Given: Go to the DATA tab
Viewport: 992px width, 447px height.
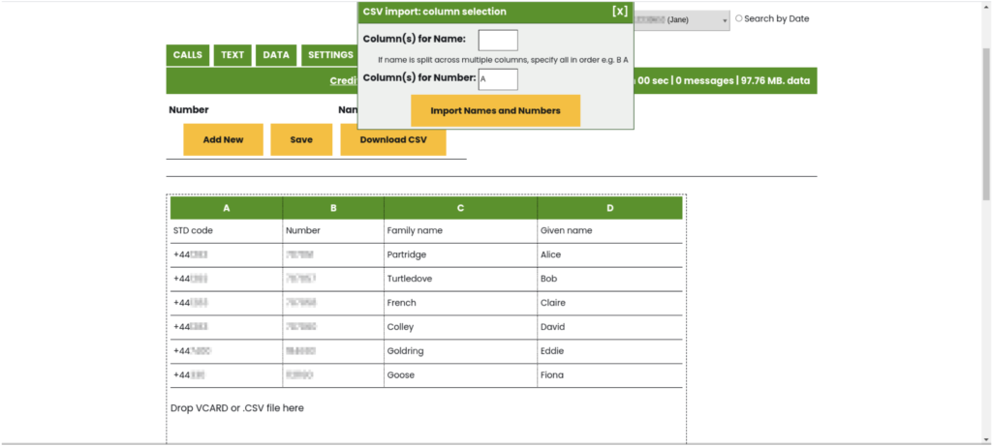Looking at the screenshot, I should (276, 55).
